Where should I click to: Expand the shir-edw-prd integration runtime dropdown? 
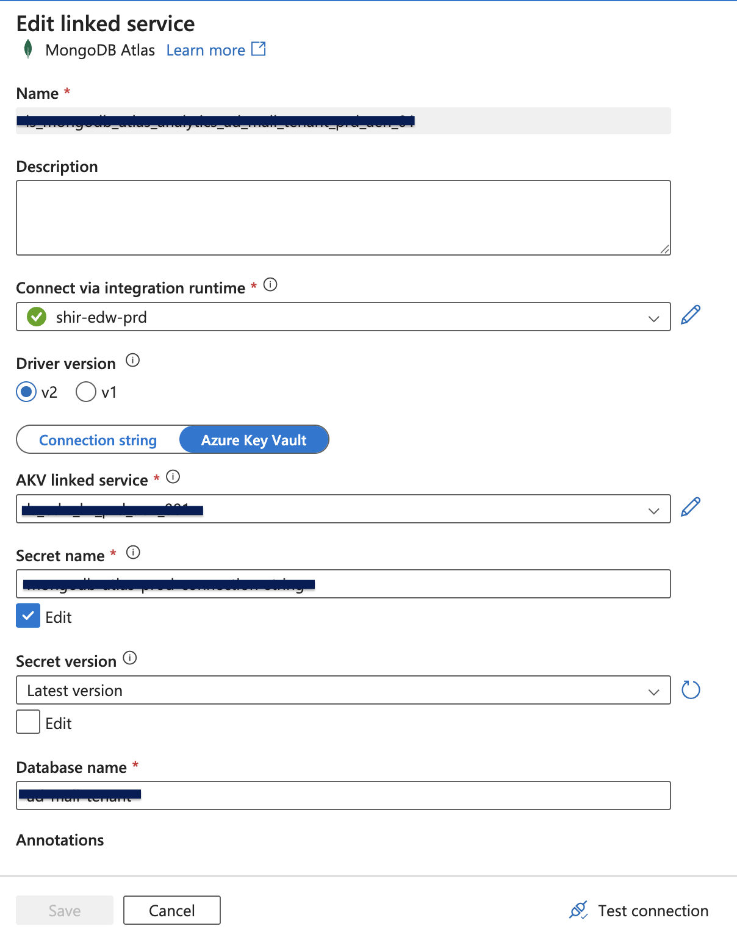[x=653, y=317]
